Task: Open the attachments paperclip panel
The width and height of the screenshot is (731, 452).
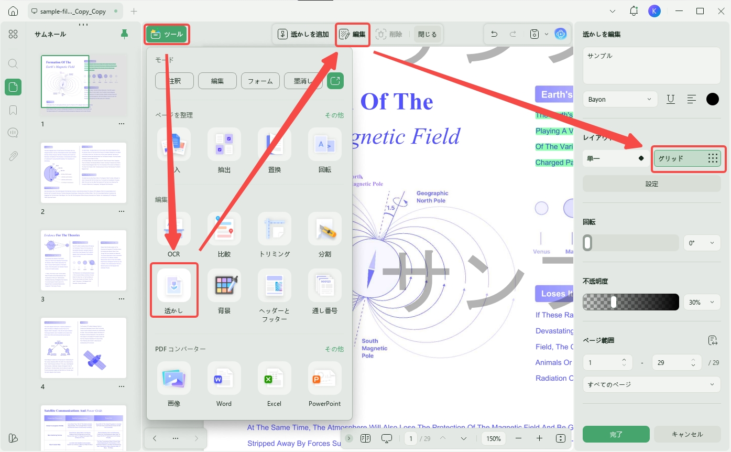Action: click(13, 156)
